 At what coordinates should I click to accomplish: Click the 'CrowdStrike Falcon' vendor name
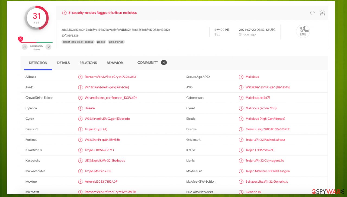click(39, 98)
